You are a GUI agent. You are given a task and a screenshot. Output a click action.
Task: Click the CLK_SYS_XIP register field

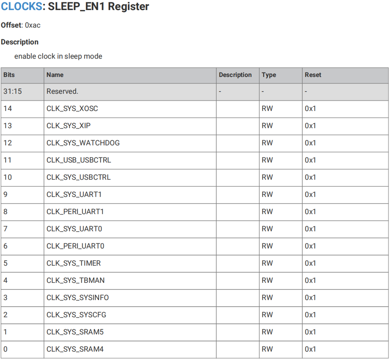tap(69, 126)
